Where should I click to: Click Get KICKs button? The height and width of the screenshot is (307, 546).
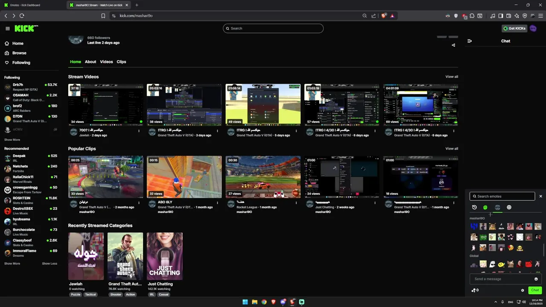514,29
